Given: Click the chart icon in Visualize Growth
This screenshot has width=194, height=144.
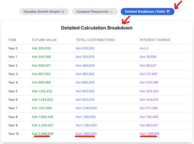Looking at the screenshot, I should (63, 11).
